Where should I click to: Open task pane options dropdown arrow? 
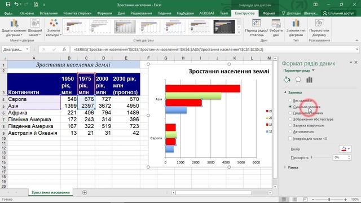(351, 63)
